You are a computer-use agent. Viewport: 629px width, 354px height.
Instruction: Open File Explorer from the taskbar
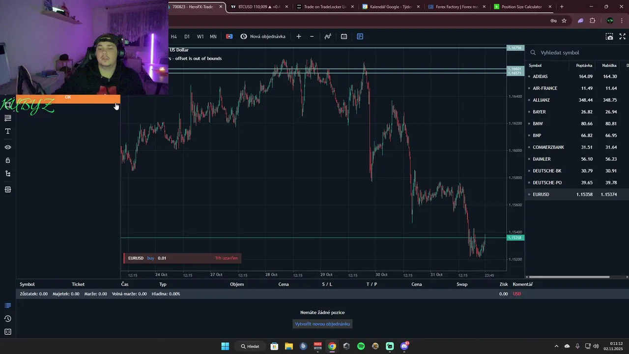pyautogui.click(x=289, y=346)
